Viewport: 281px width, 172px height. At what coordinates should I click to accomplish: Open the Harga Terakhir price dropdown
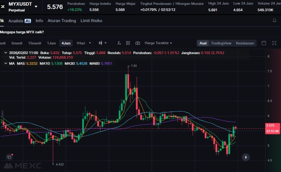pyautogui.click(x=158, y=43)
